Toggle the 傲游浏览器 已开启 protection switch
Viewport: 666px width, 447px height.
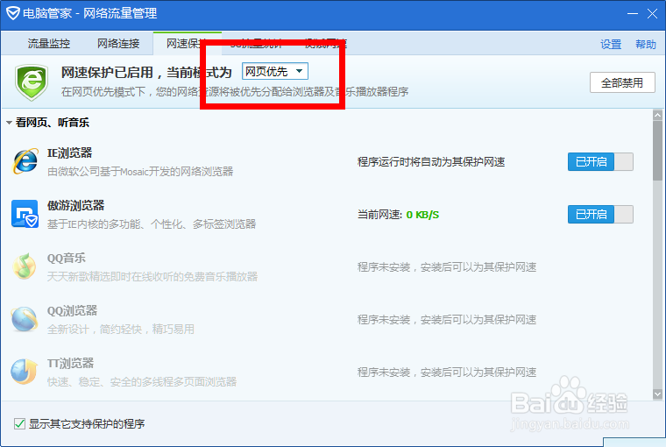(600, 215)
